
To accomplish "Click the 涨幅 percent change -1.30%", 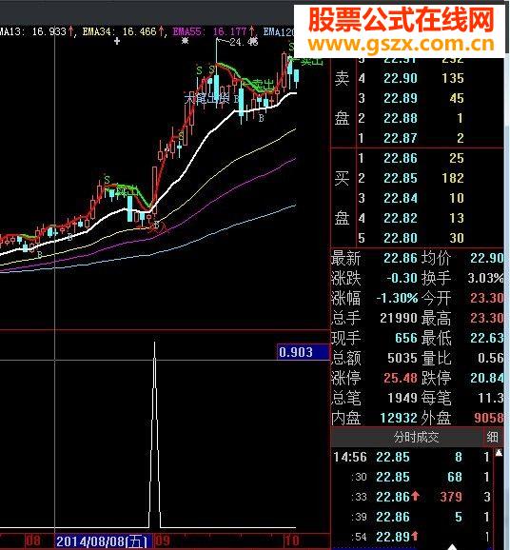I will [397, 298].
